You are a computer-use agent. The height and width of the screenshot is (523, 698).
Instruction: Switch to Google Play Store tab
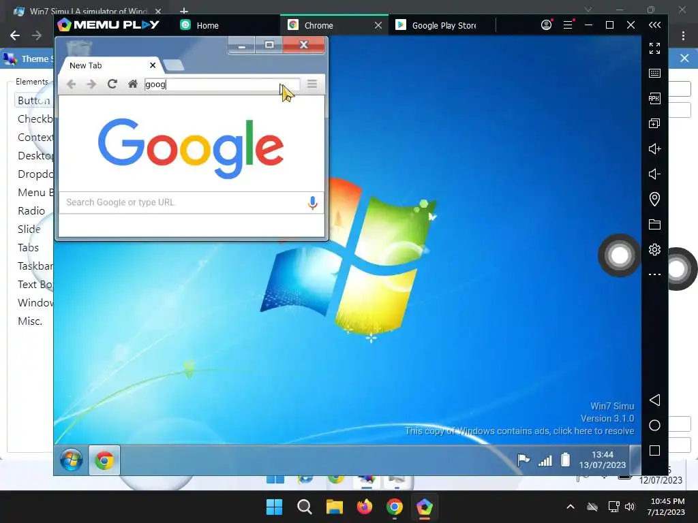coord(436,25)
